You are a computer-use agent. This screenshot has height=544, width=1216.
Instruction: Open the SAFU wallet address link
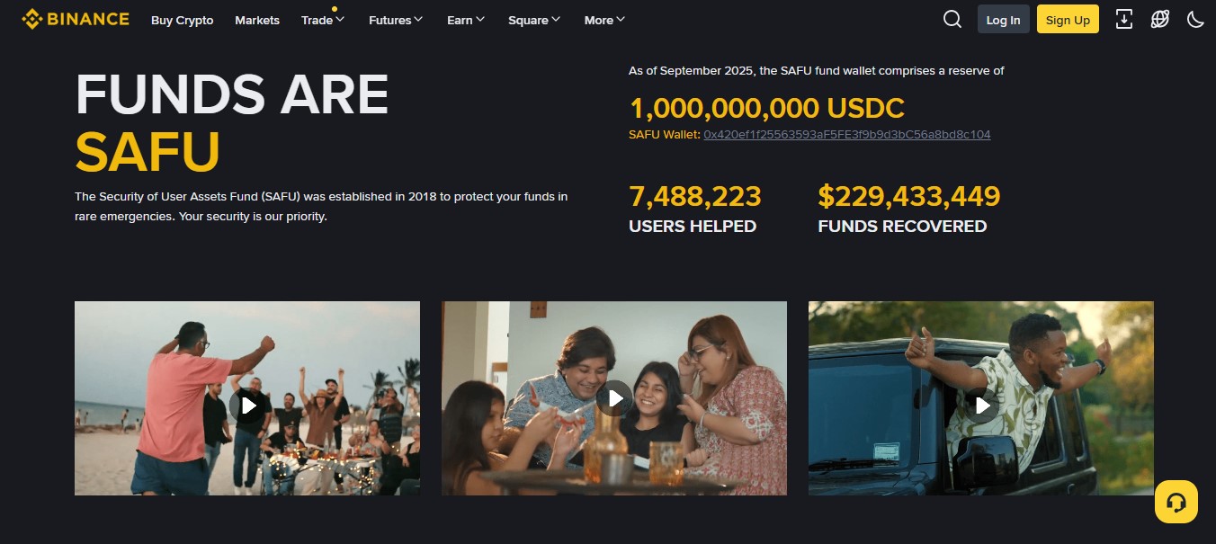[x=847, y=134]
